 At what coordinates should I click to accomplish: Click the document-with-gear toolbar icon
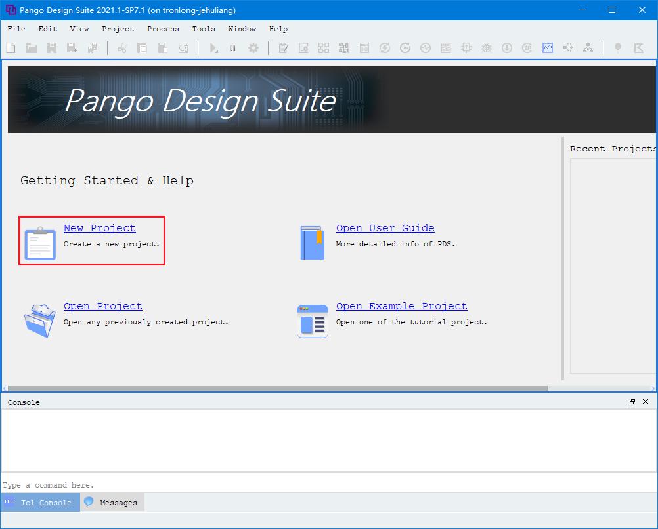pyautogui.click(x=303, y=48)
